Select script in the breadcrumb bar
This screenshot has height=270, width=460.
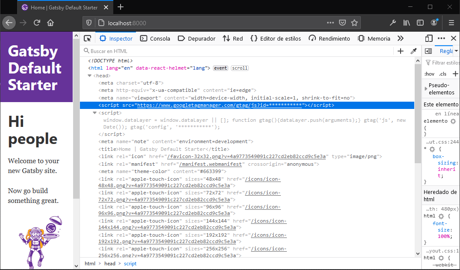130,264
